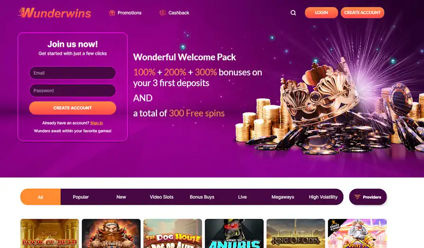This screenshot has height=248, width=424.
Task: Focus the Email input field
Action: [x=73, y=73]
